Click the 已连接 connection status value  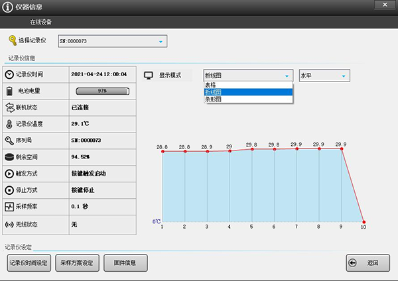pyautogui.click(x=80, y=107)
